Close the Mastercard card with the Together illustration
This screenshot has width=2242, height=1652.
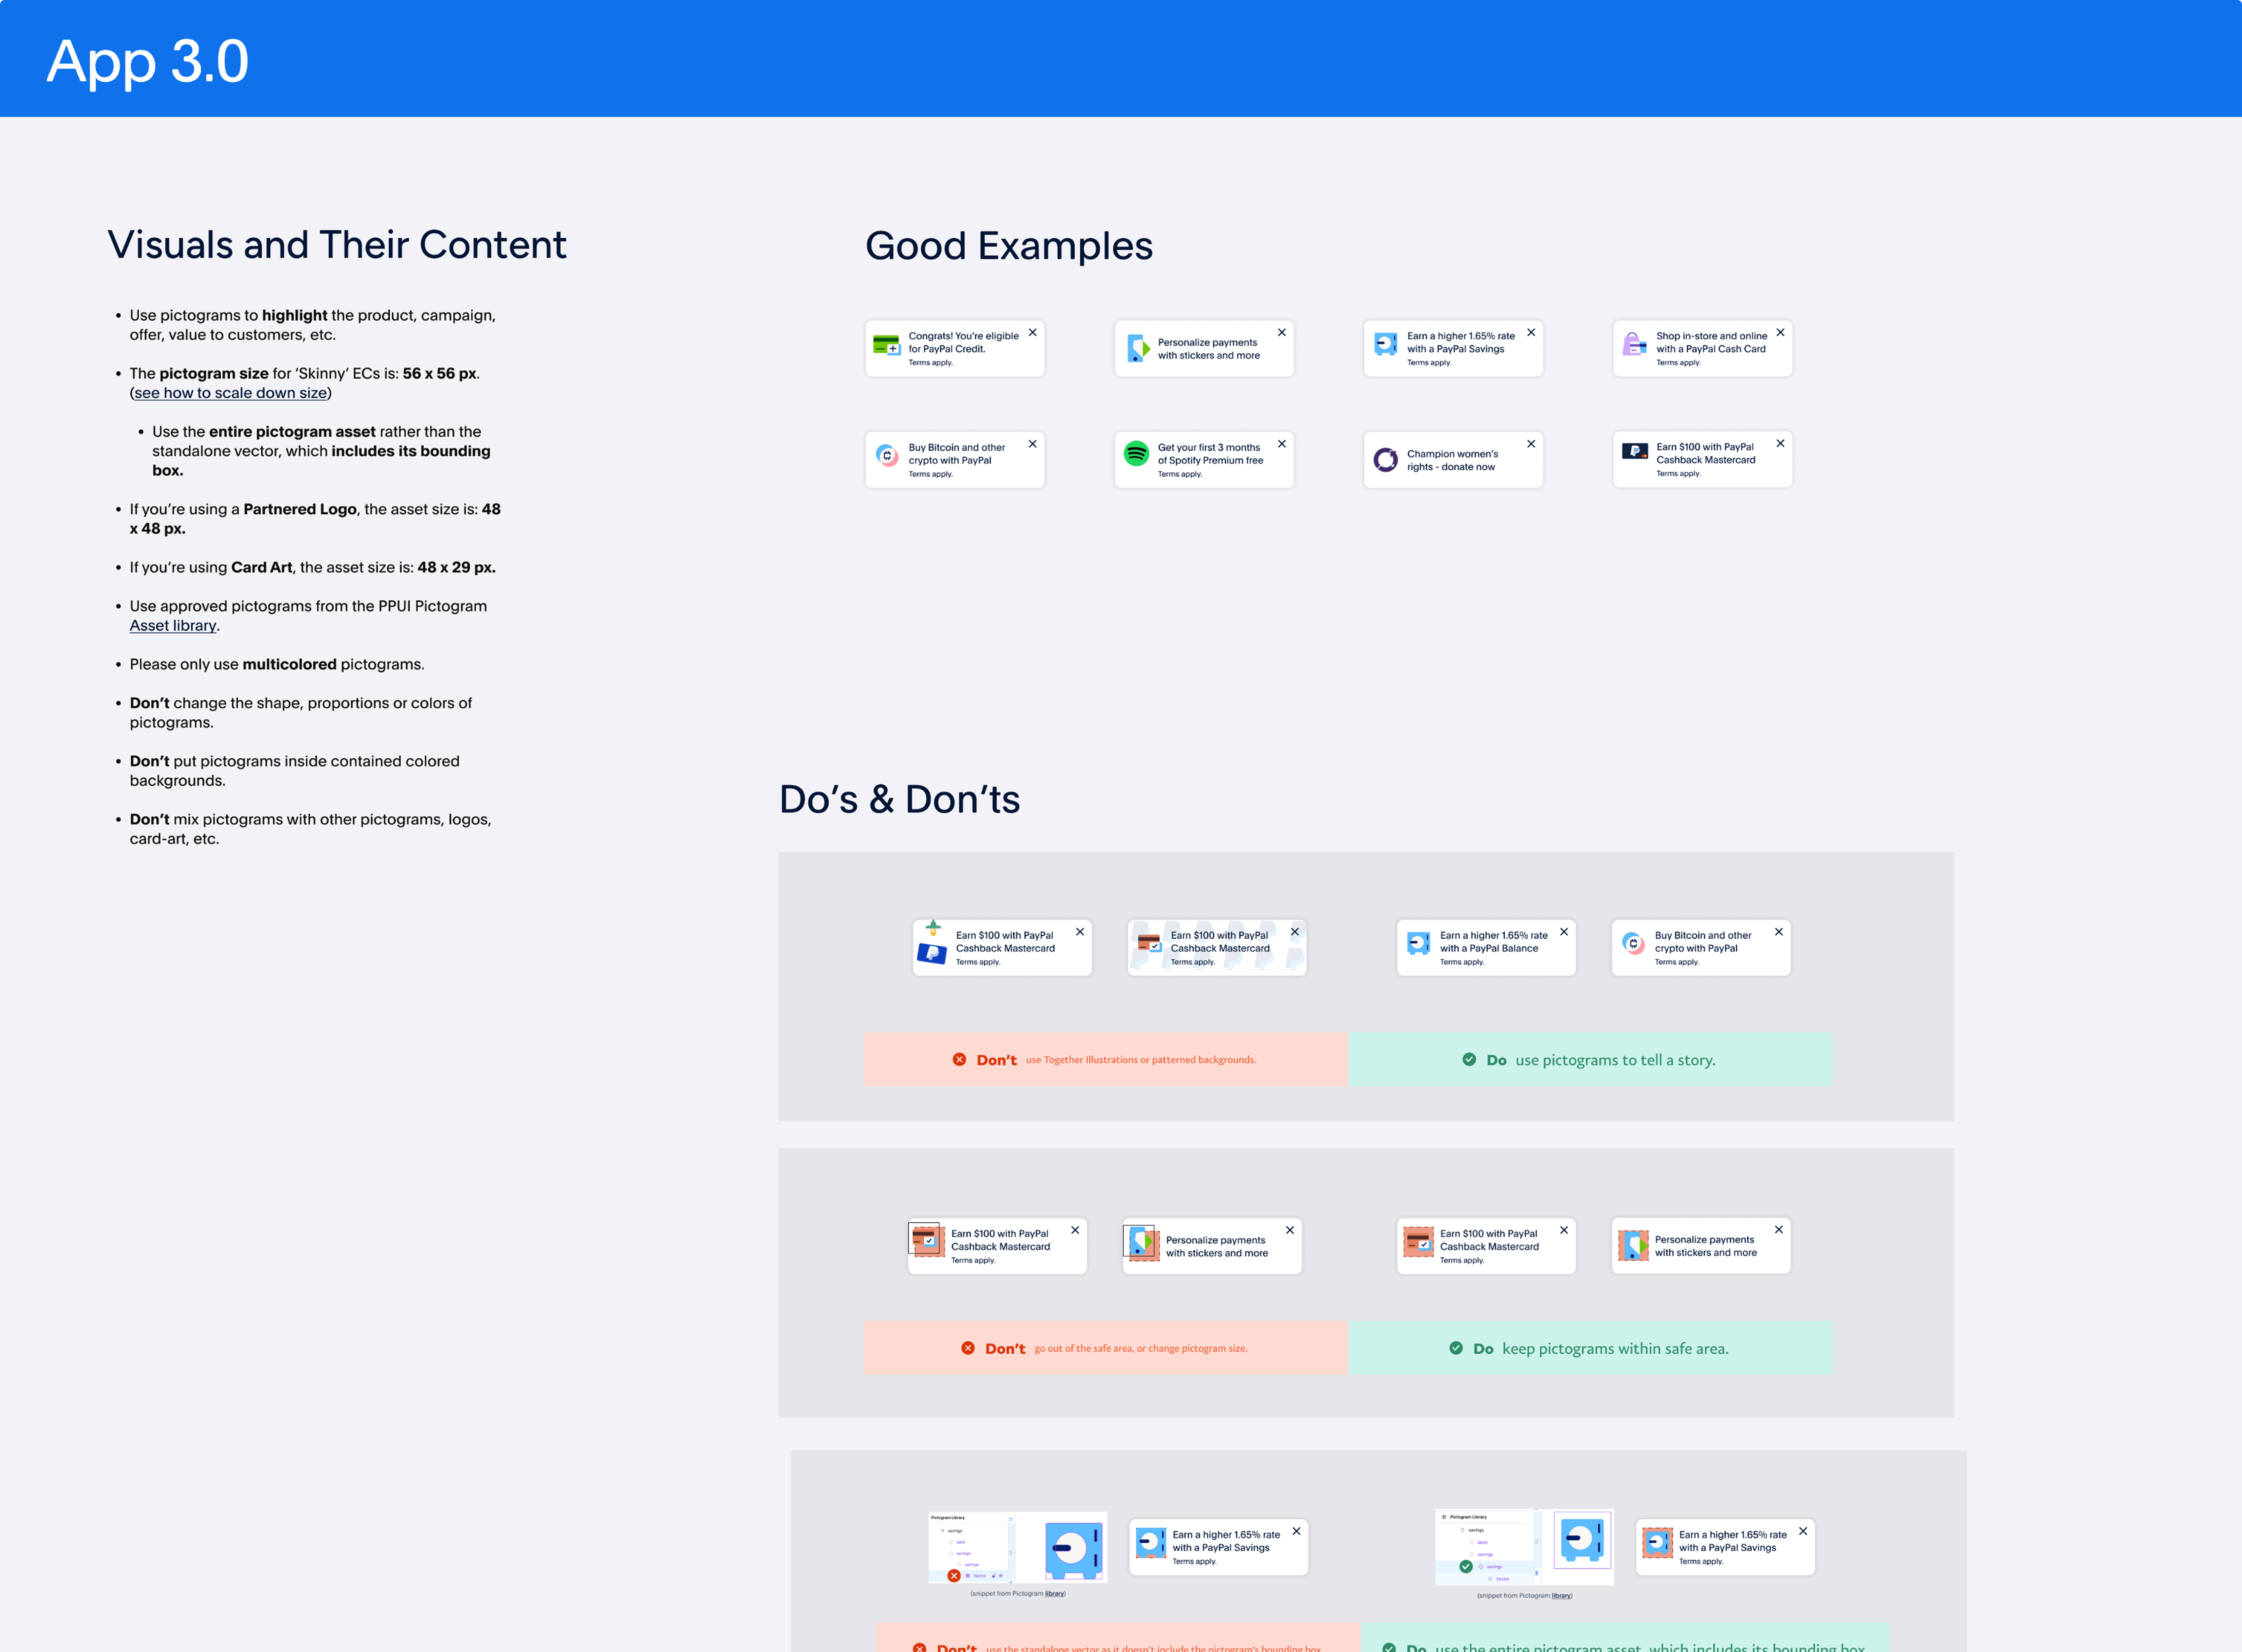(x=1079, y=932)
